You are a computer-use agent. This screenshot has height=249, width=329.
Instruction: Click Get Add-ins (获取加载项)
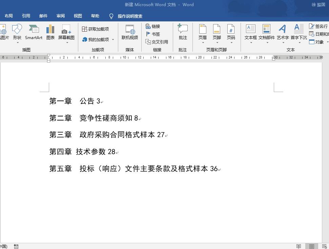click(96, 29)
